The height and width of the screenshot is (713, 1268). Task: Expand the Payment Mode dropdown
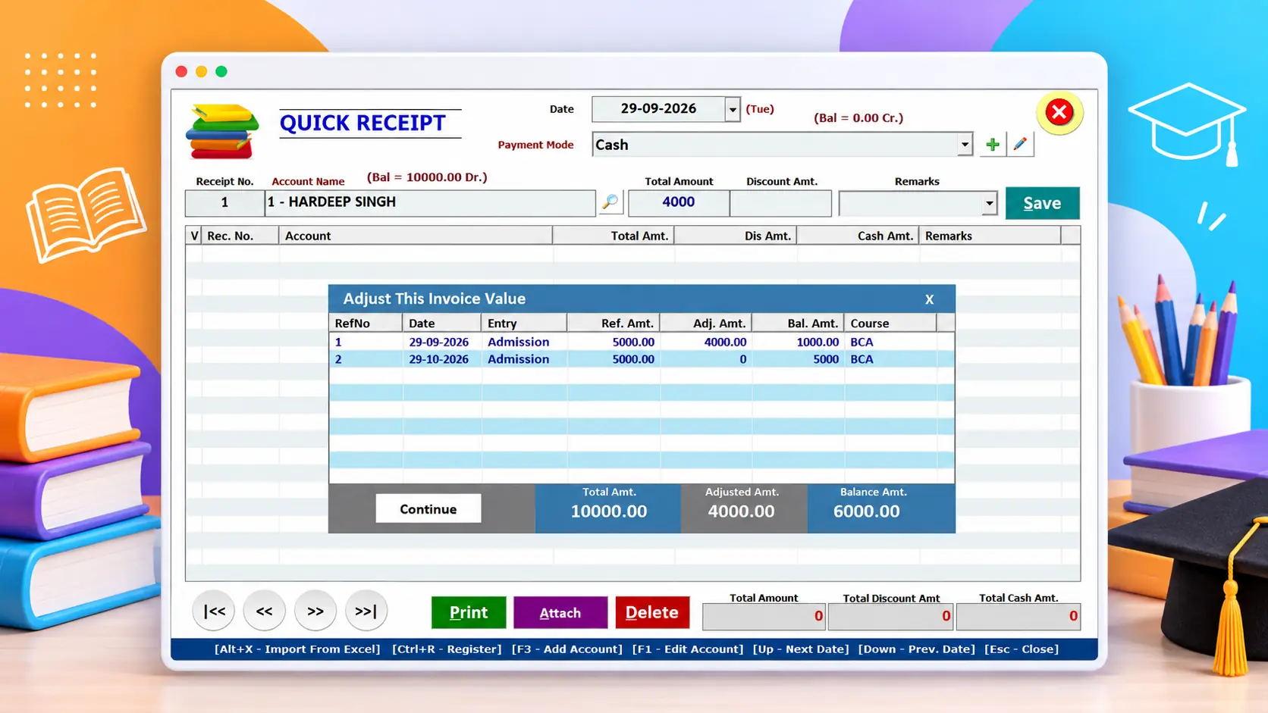pyautogui.click(x=964, y=144)
